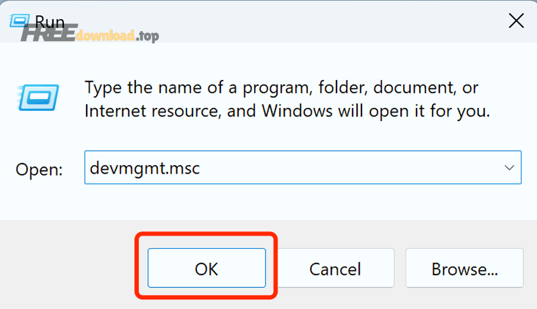The height and width of the screenshot is (309, 537).
Task: Click the large blue Run program icon
Action: tap(38, 98)
